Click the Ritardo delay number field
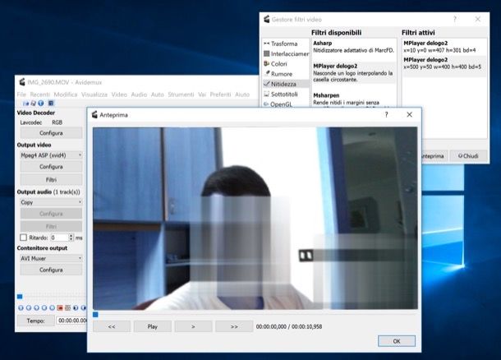Screen dimensions: 501x360 [x=59, y=238]
